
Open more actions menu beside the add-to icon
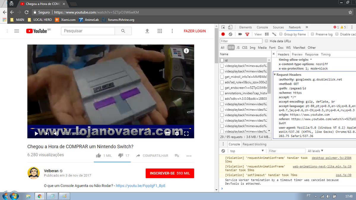click(x=189, y=156)
